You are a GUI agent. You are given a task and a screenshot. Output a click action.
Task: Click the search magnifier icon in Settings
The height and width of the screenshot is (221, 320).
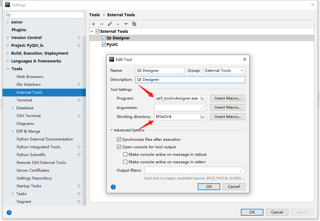8,15
